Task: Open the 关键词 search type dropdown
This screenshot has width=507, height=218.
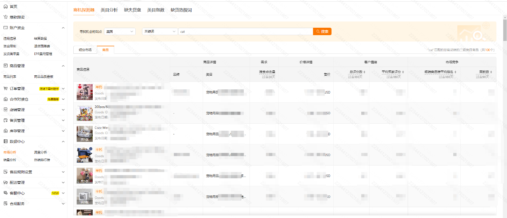Action: [159, 31]
